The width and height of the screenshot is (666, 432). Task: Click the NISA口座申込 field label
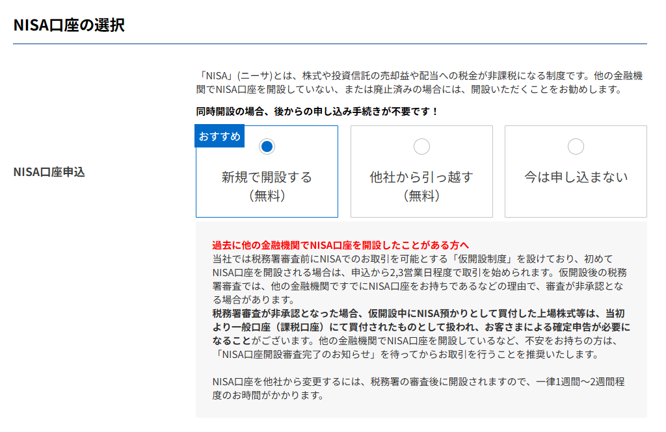click(49, 172)
